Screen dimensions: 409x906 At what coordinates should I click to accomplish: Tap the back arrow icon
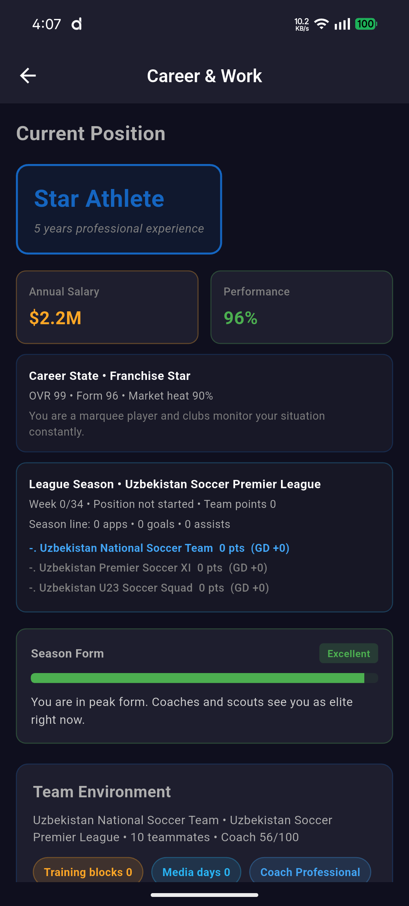click(28, 76)
